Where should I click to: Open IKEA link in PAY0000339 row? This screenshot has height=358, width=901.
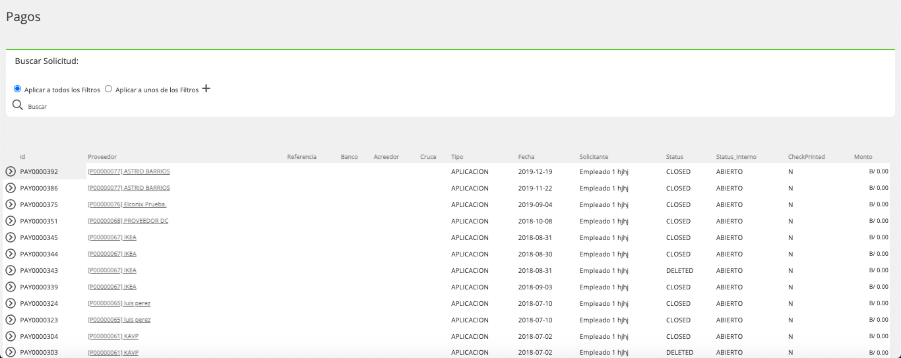tap(112, 287)
